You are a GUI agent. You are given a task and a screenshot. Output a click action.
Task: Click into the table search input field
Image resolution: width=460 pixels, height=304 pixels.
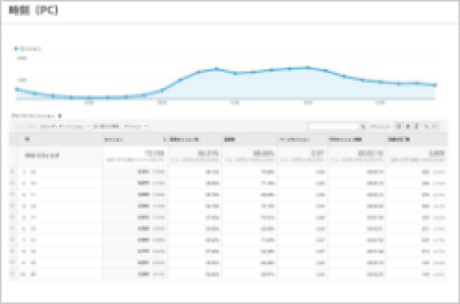tap(334, 126)
